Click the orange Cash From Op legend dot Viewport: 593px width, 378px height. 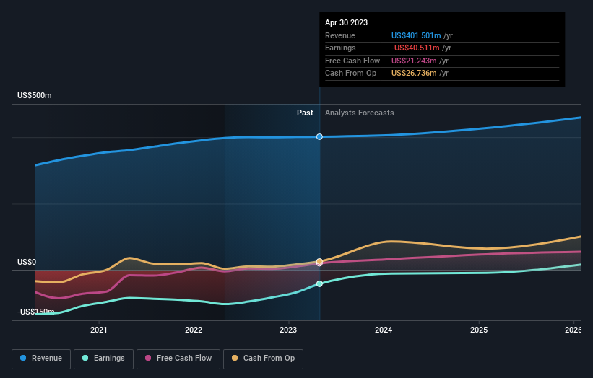click(235, 358)
